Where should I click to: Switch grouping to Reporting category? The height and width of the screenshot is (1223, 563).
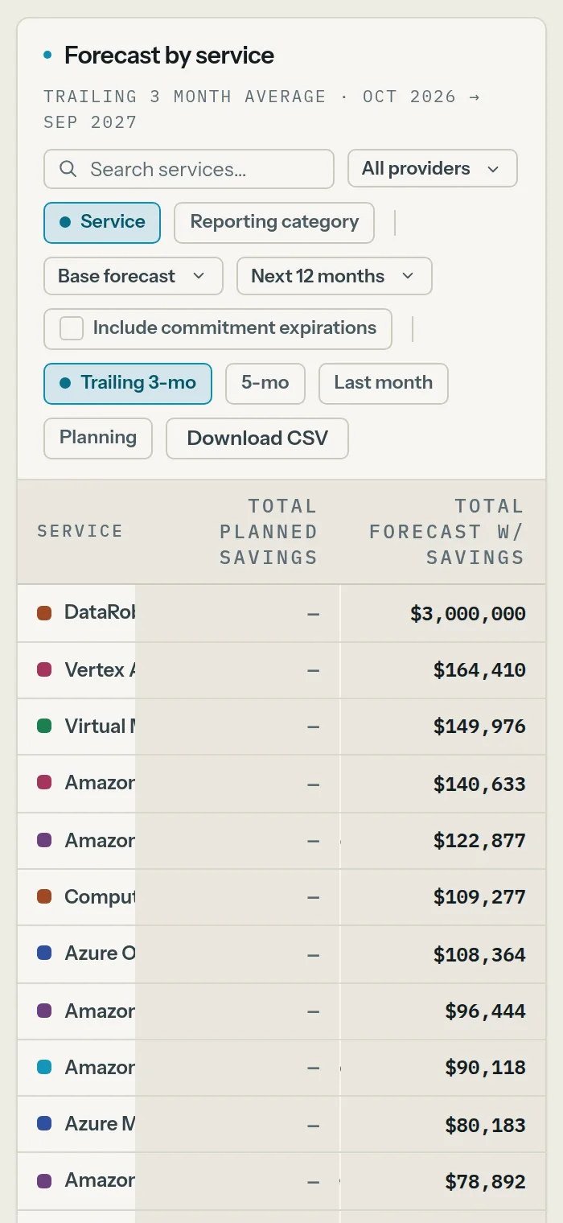pos(274,222)
